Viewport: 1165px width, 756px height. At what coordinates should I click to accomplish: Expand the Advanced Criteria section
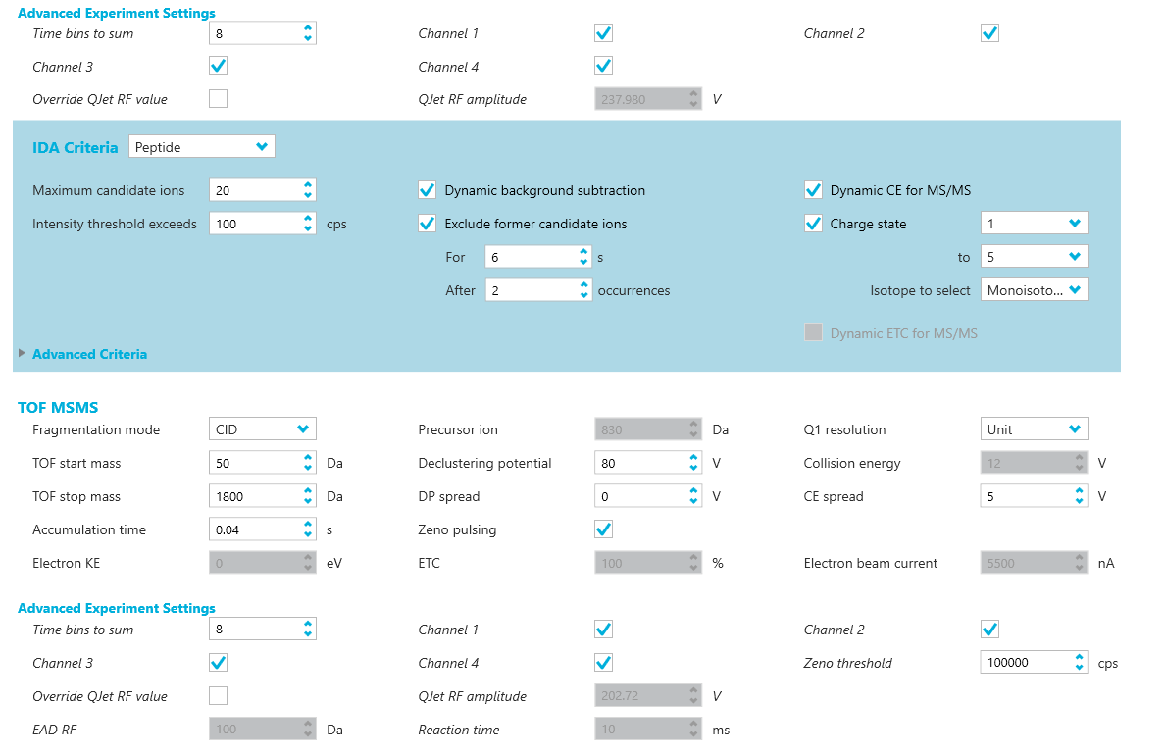click(x=23, y=354)
